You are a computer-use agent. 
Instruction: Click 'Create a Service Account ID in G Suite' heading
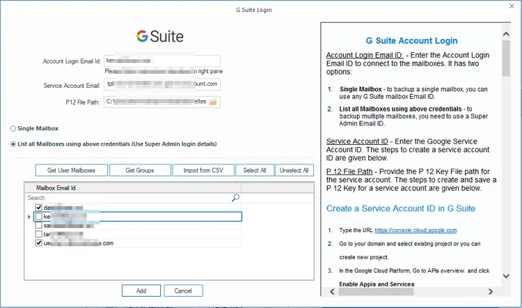click(401, 208)
